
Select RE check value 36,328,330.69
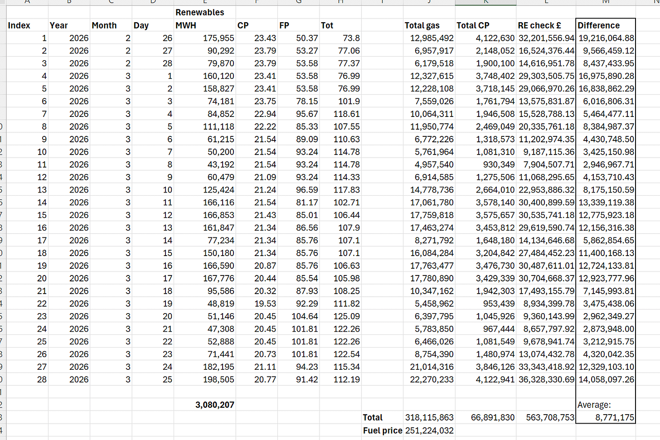point(546,379)
